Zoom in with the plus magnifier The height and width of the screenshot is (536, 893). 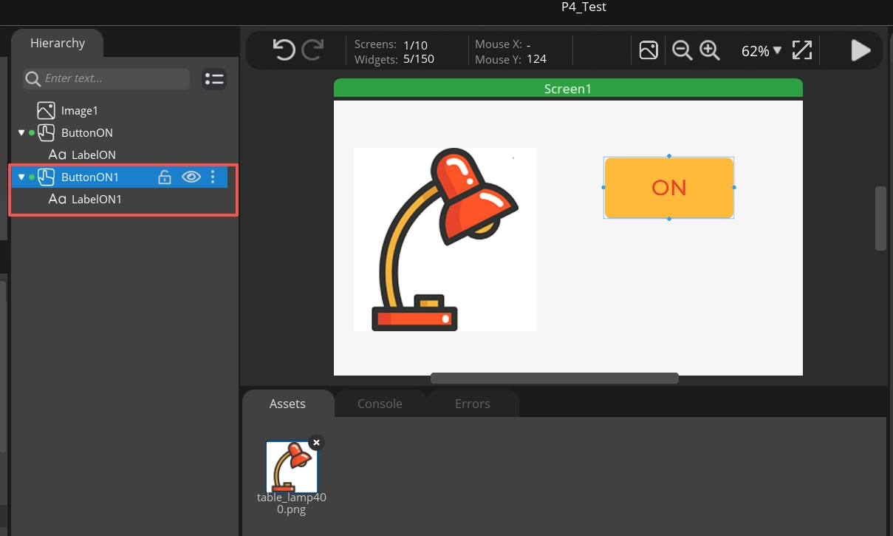[710, 50]
